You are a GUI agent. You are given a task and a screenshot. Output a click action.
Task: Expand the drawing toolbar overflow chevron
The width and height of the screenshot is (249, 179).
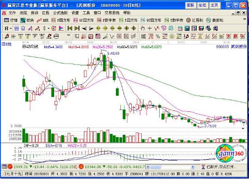(x=69, y=35)
